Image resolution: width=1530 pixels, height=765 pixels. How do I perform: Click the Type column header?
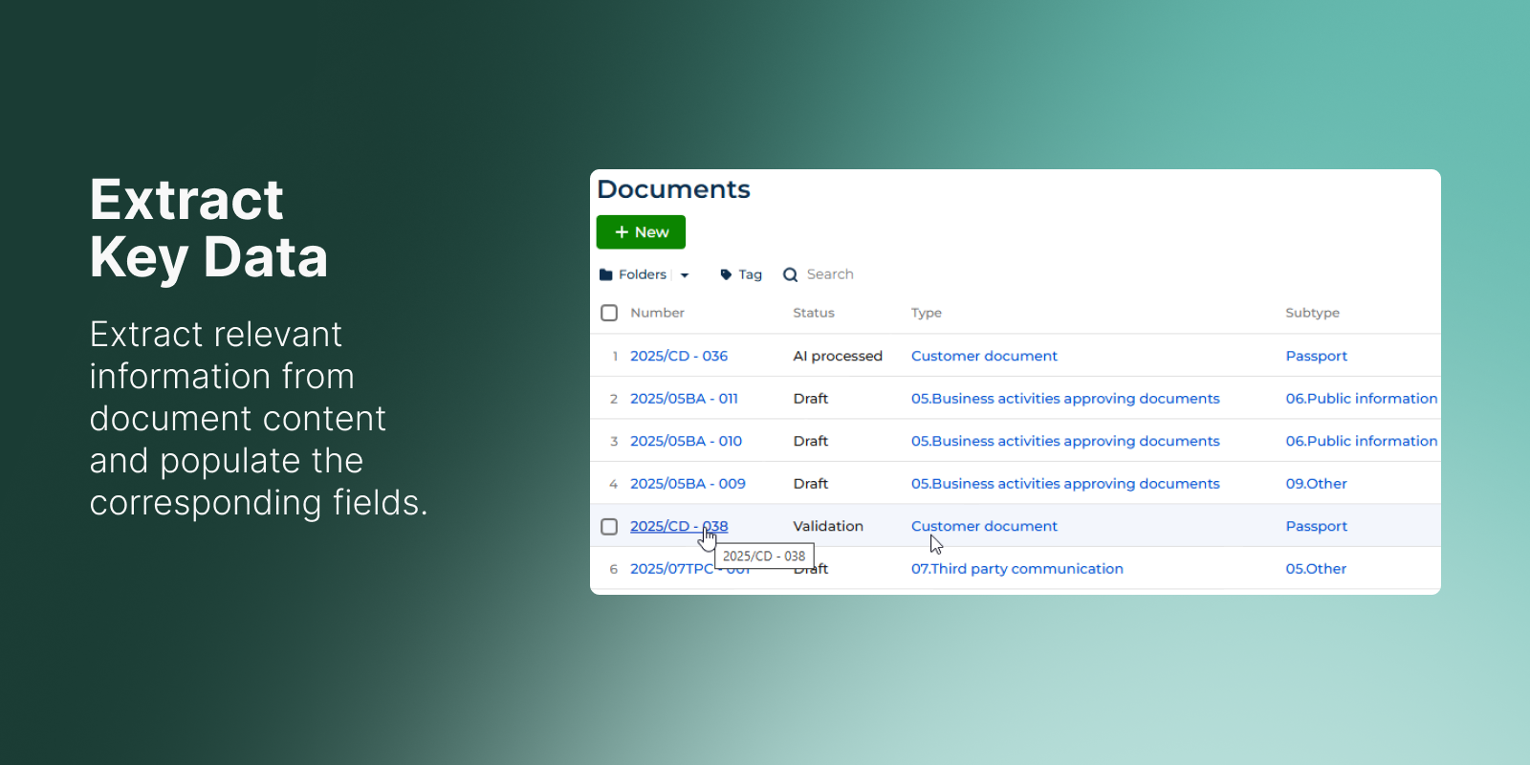tap(926, 313)
